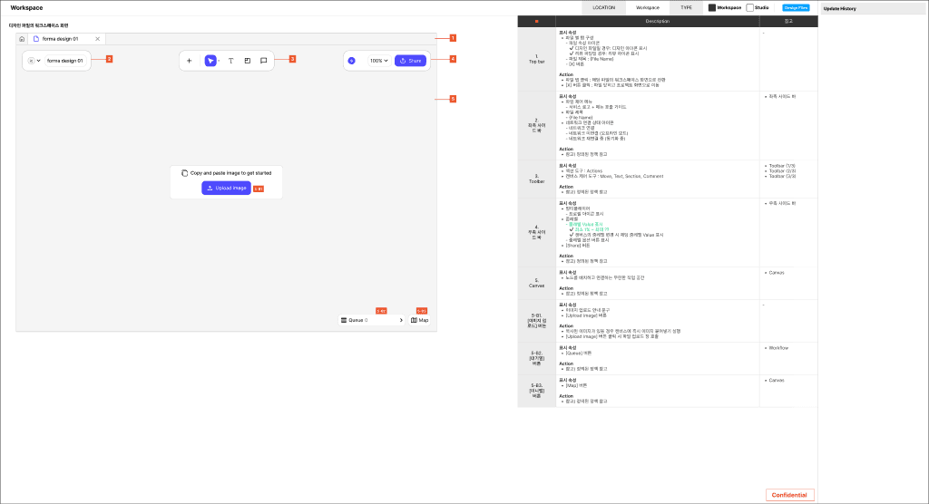Image resolution: width=929 pixels, height=504 pixels.
Task: Click the LOCATION header cell
Action: pos(603,7)
